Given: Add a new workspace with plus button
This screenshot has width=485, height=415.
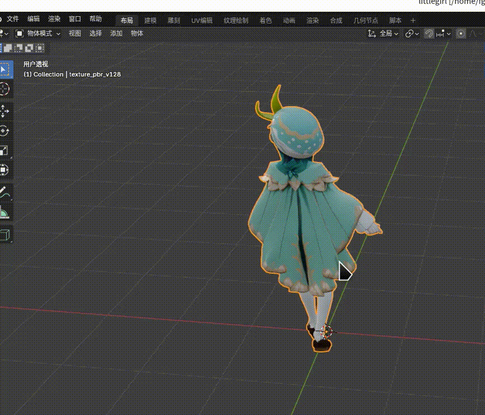Looking at the screenshot, I should coord(413,20).
